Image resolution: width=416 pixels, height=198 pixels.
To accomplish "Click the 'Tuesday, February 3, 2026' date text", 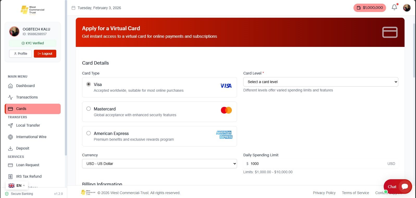I will (x=99, y=8).
